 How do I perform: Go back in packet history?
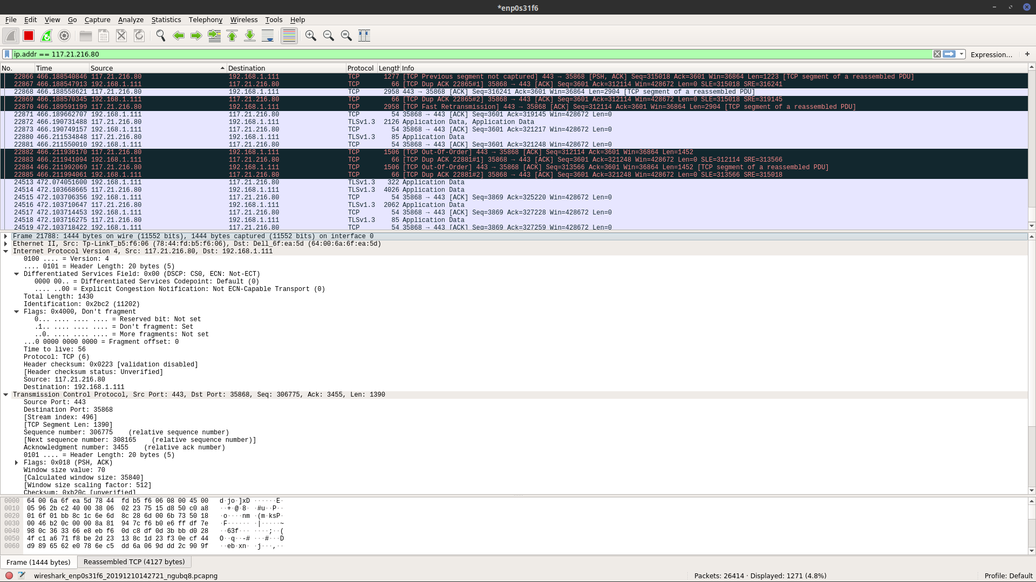[179, 36]
